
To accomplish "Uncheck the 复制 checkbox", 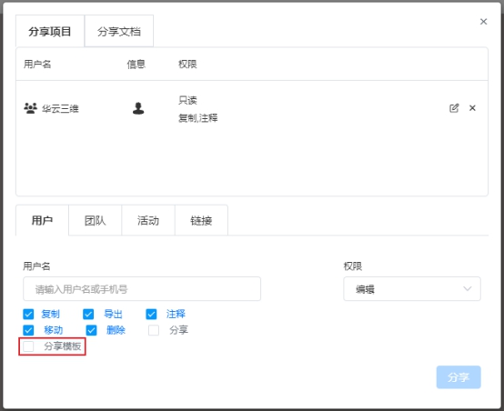I will pos(28,314).
